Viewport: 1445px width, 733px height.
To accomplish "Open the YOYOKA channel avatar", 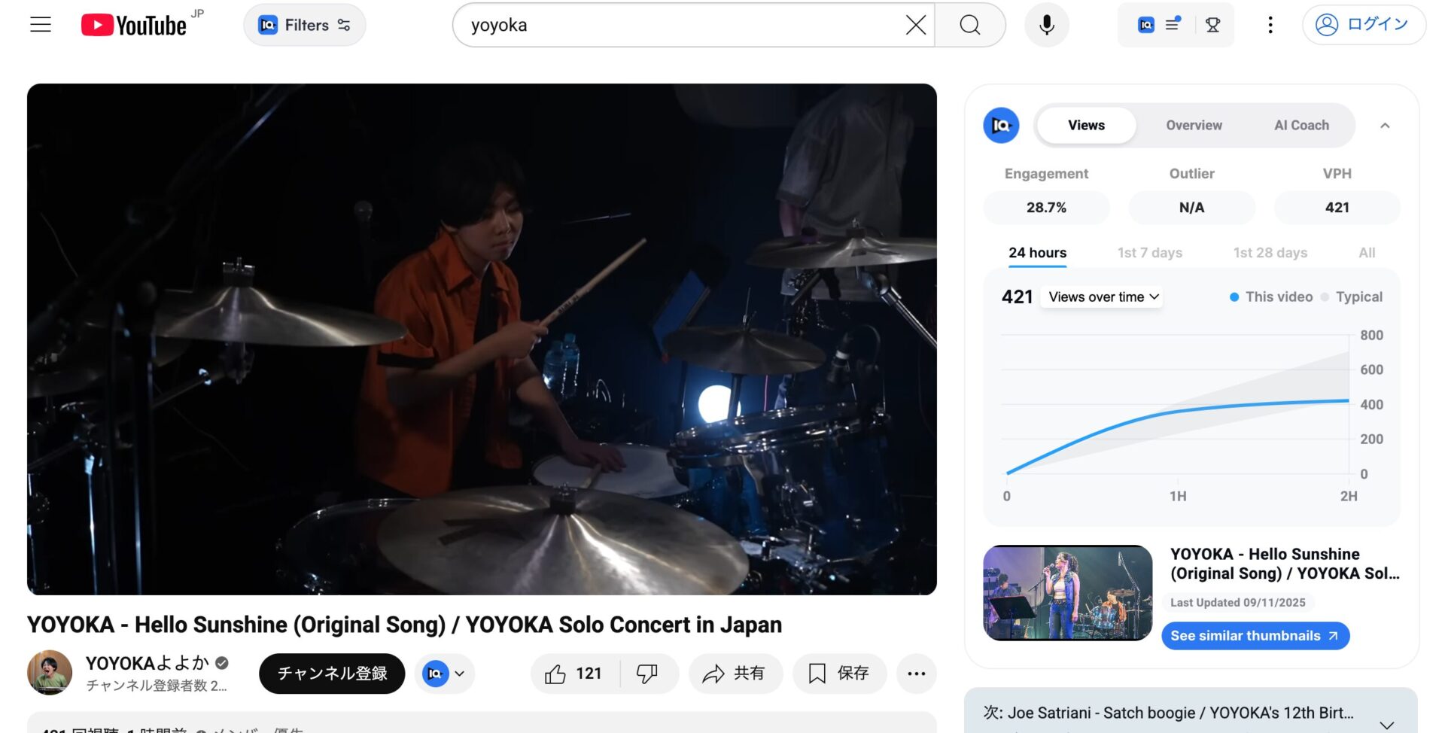I will click(50, 673).
